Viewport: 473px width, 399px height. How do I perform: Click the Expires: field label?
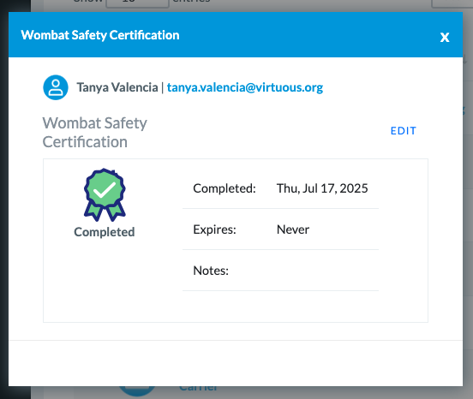point(214,229)
